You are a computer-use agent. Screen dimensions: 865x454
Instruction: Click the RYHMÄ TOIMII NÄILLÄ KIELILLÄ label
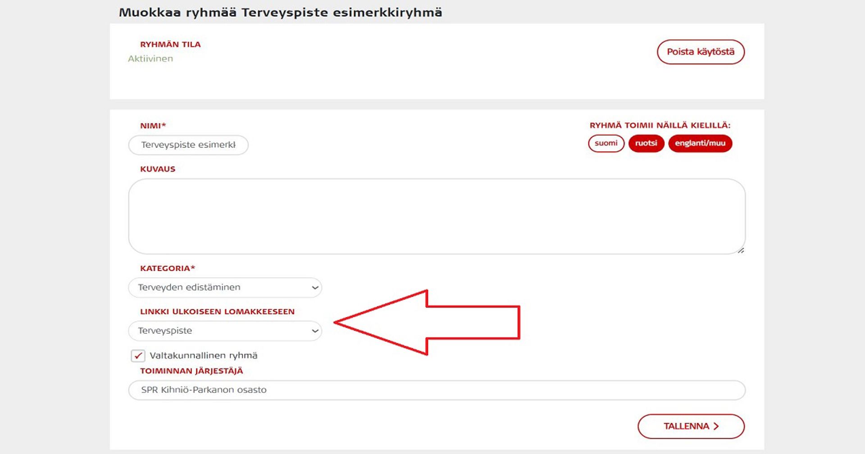(x=660, y=125)
